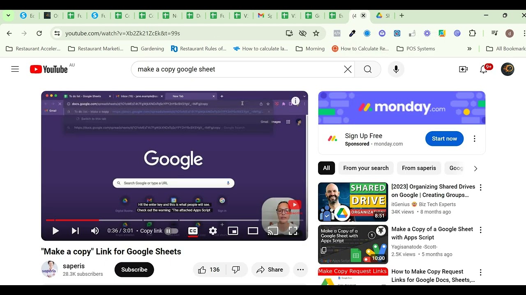
Task: Select the From your search chip
Action: tap(366, 168)
